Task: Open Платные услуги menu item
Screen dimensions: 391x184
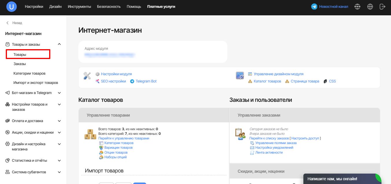Action: coord(161,7)
